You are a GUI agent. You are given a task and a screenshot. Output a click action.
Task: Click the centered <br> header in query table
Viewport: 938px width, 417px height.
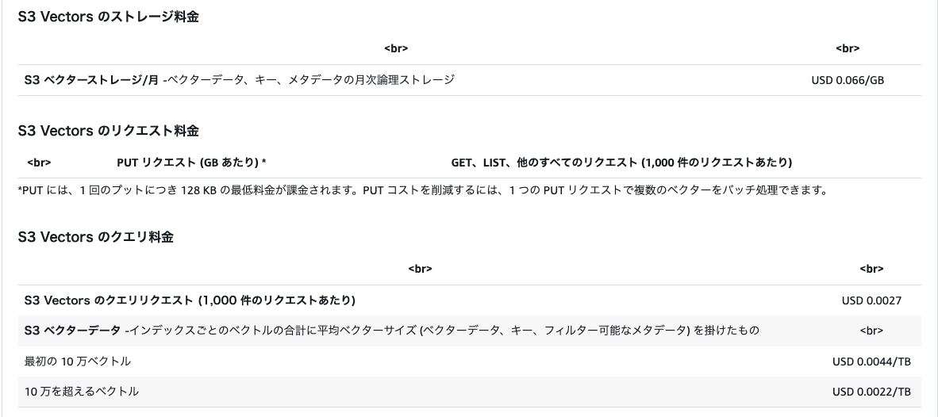tap(420, 269)
